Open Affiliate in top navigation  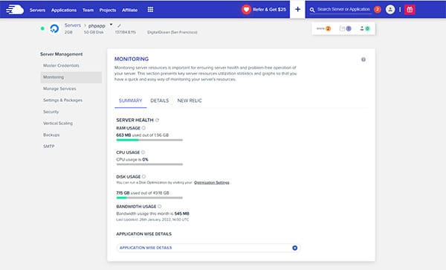tap(129, 10)
